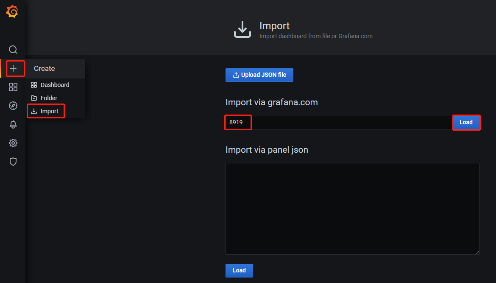The height and width of the screenshot is (283, 496).
Task: Click the Import via panel json heading
Action: (267, 150)
